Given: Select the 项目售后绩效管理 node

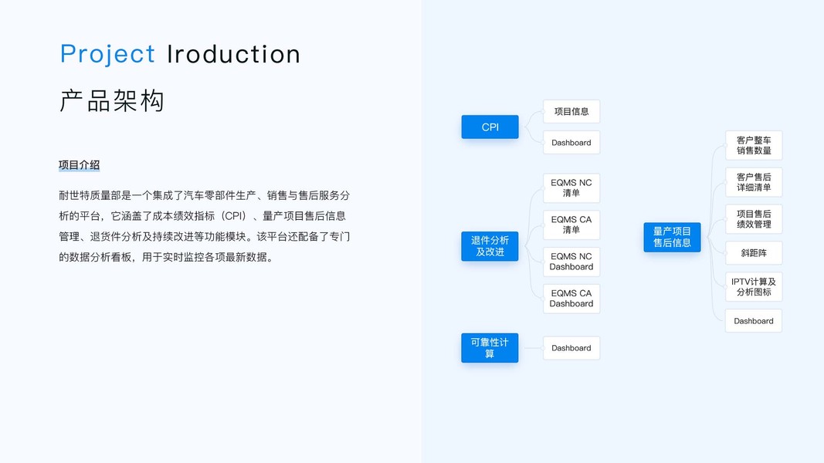Looking at the screenshot, I should coord(754,219).
